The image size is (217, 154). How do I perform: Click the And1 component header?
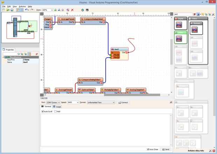coord(120,49)
